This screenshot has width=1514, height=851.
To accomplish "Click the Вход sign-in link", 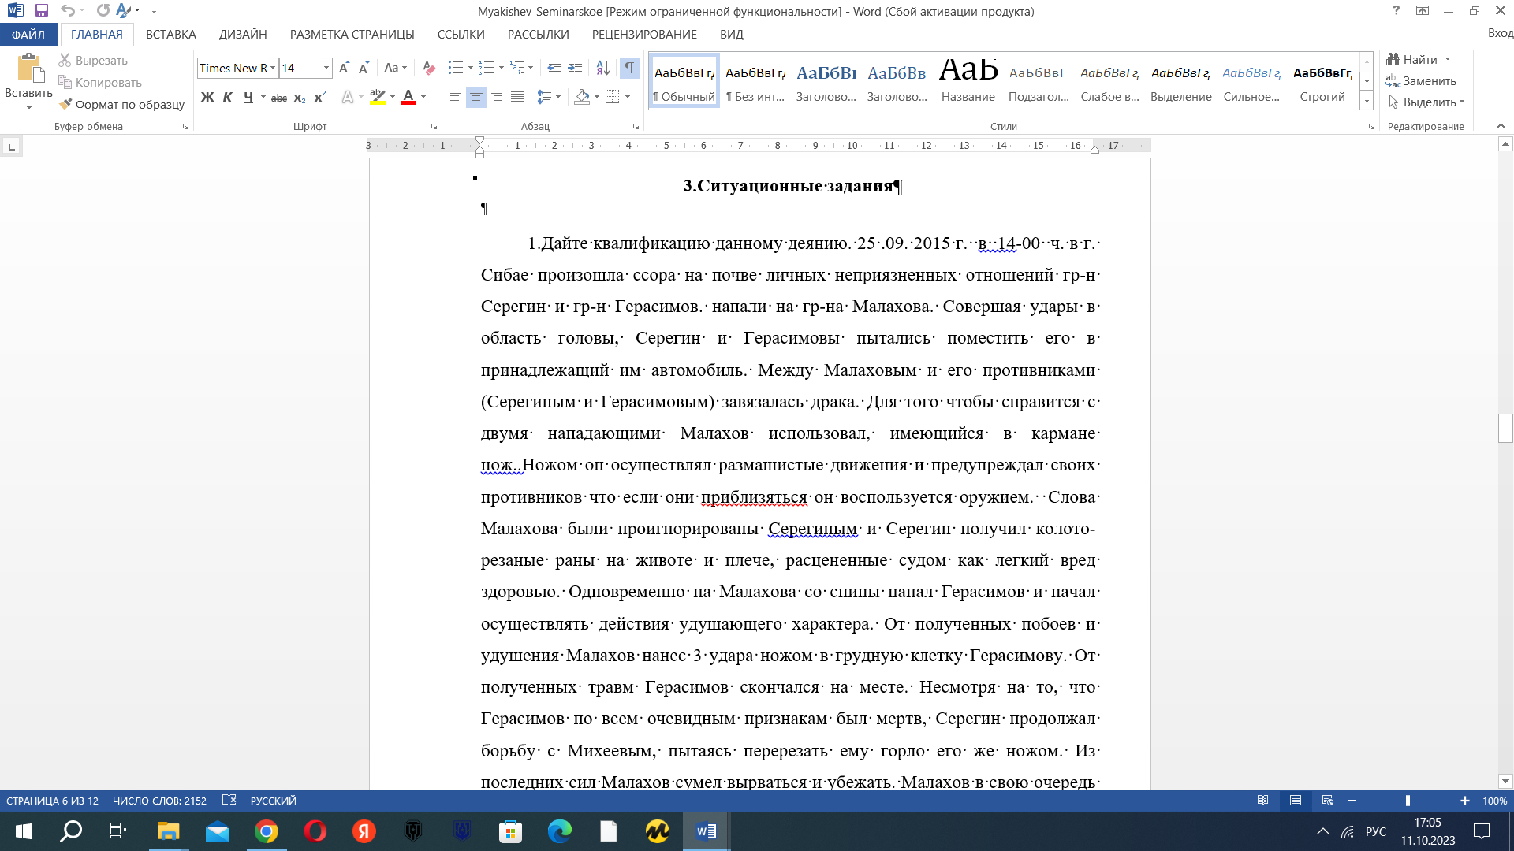I will pos(1500,33).
